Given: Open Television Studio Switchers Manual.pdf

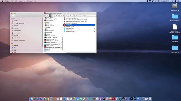Looking at the screenshot, I should (76, 21).
